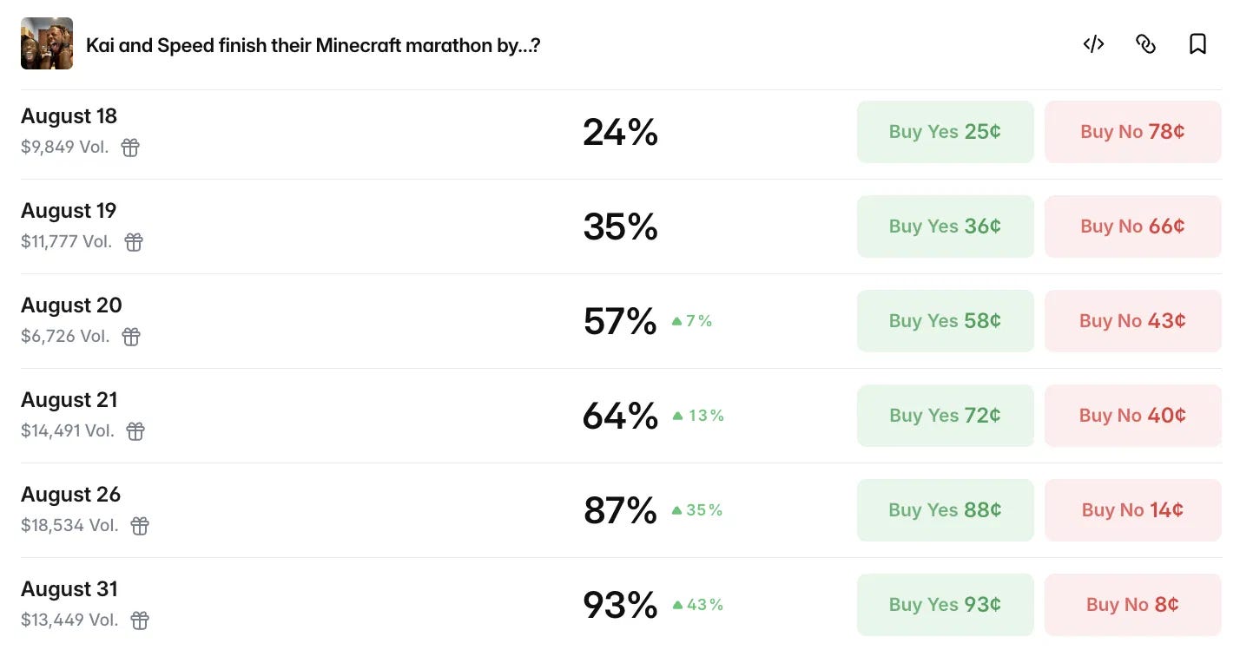Open the Kai and Speed market thumbnail
The height and width of the screenshot is (663, 1240).
click(x=47, y=43)
